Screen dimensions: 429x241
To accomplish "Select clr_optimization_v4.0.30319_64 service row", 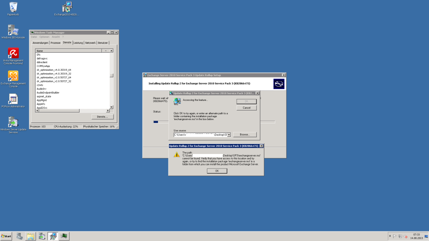I will 72,70.
